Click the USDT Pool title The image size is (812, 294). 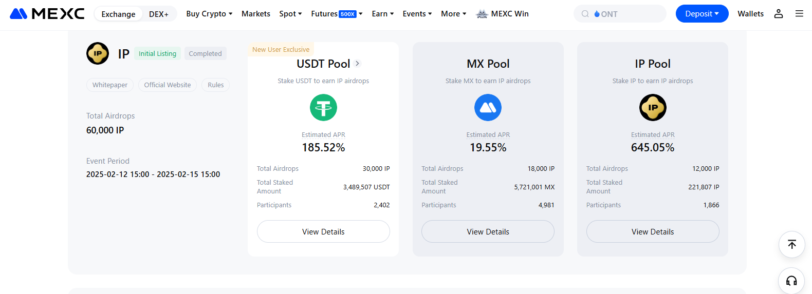click(x=323, y=64)
